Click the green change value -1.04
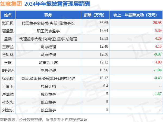The image size is (163, 122). tap(158, 70)
